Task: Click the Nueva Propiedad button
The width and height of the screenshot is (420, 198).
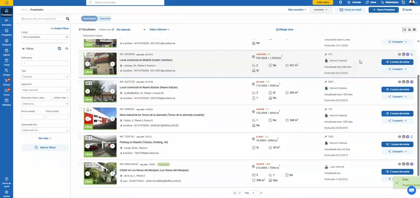Action: 384,10
